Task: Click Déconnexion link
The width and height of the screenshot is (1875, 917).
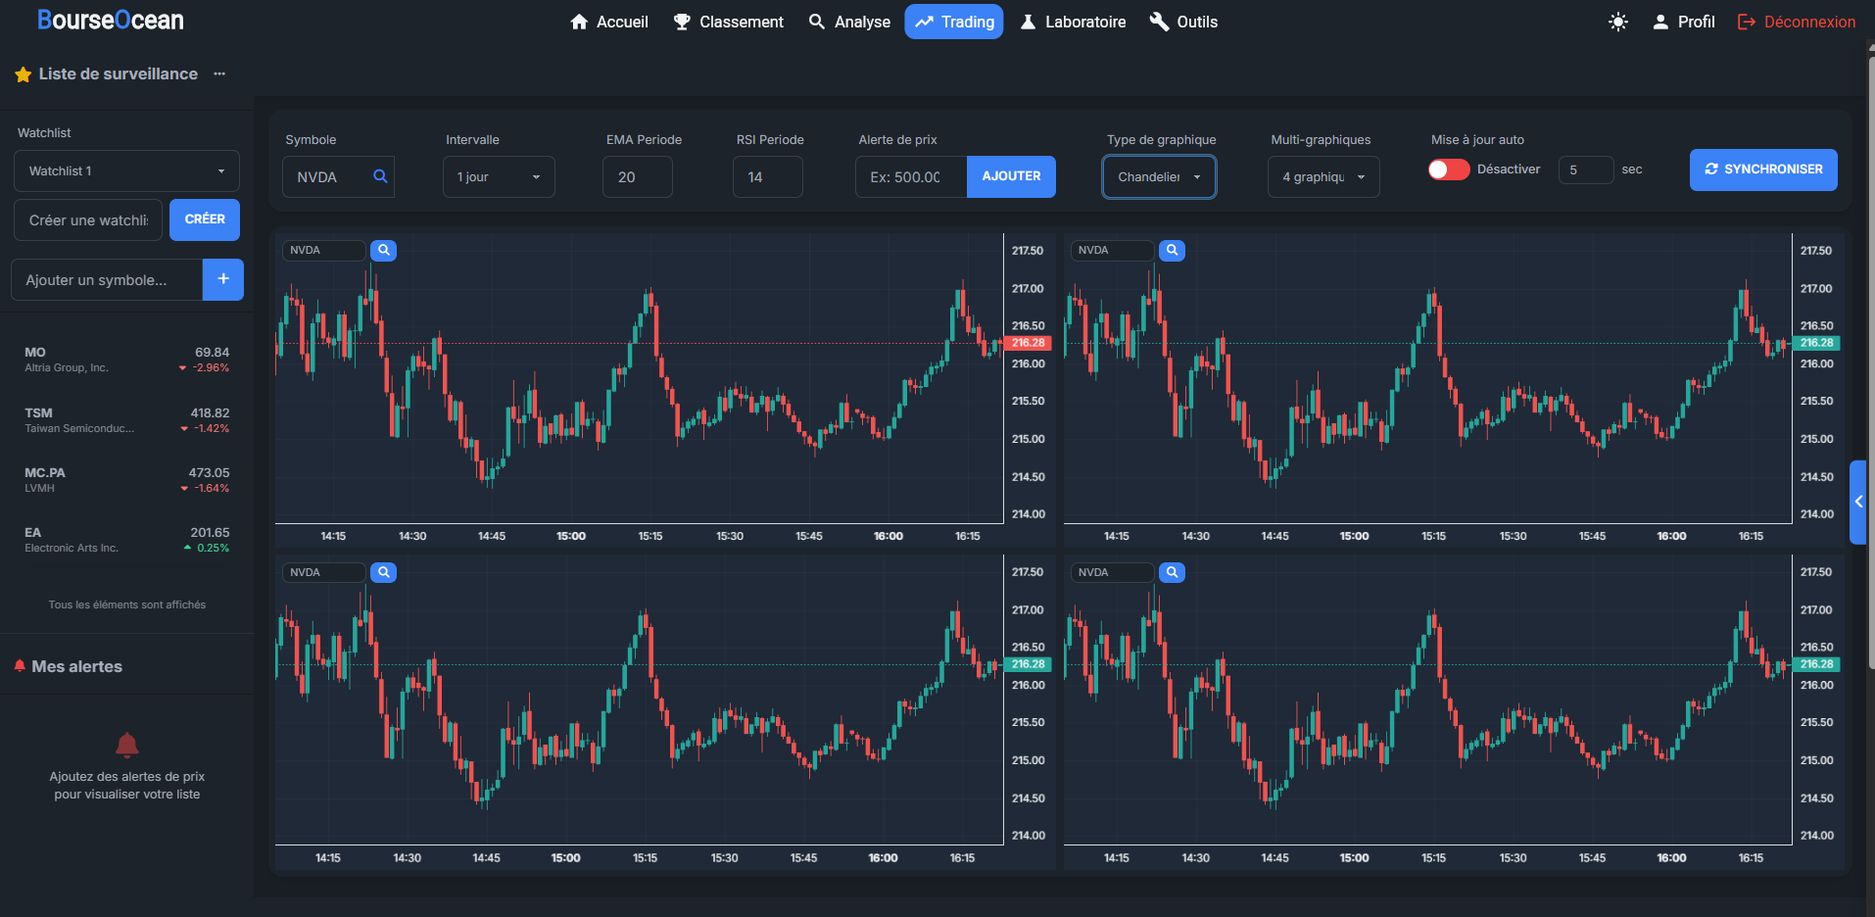Action: coord(1797,22)
